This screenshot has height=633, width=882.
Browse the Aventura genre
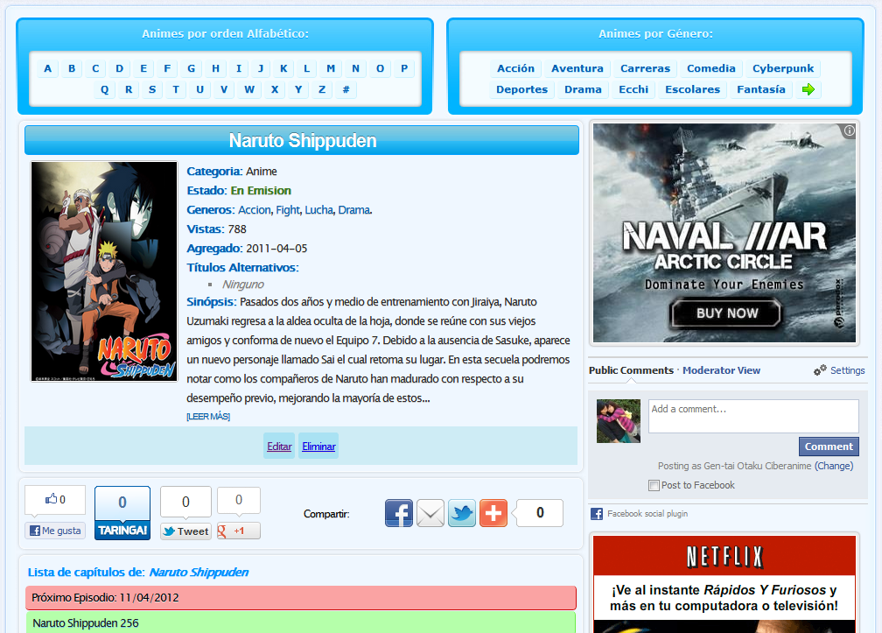(577, 68)
